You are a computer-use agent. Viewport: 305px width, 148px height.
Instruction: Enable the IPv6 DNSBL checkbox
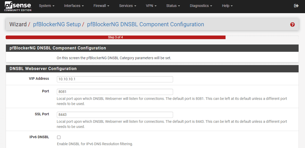(59, 137)
